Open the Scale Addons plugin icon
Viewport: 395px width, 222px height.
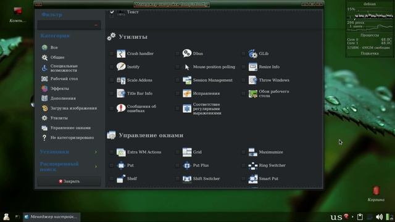[121, 80]
